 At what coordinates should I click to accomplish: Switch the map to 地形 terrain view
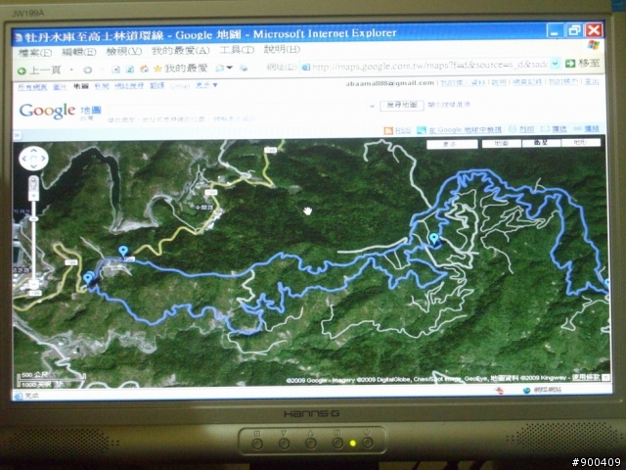[x=580, y=142]
